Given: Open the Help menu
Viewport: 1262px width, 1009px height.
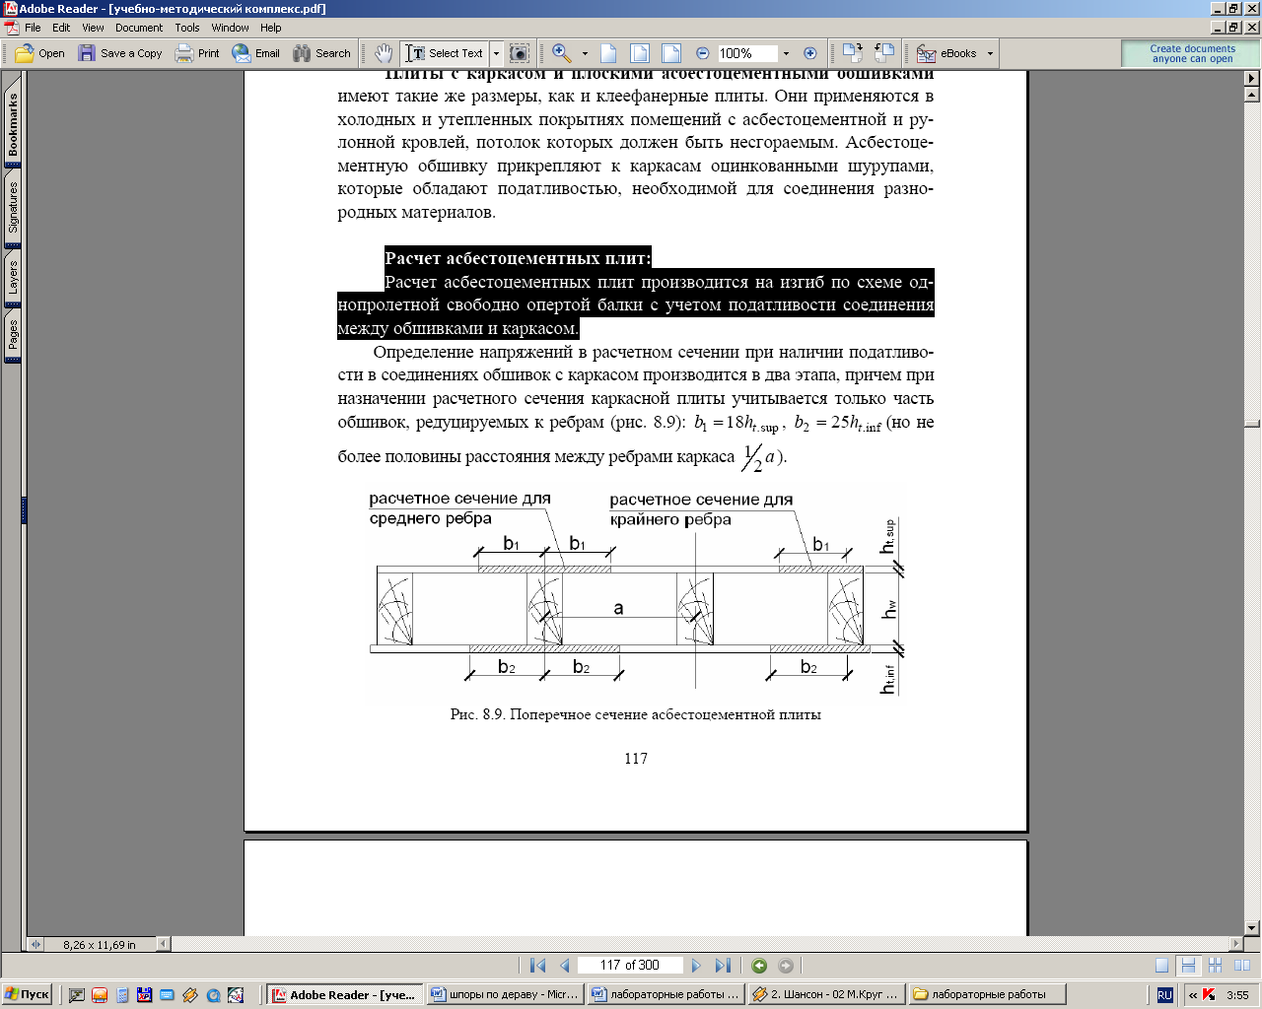Looking at the screenshot, I should point(271,28).
